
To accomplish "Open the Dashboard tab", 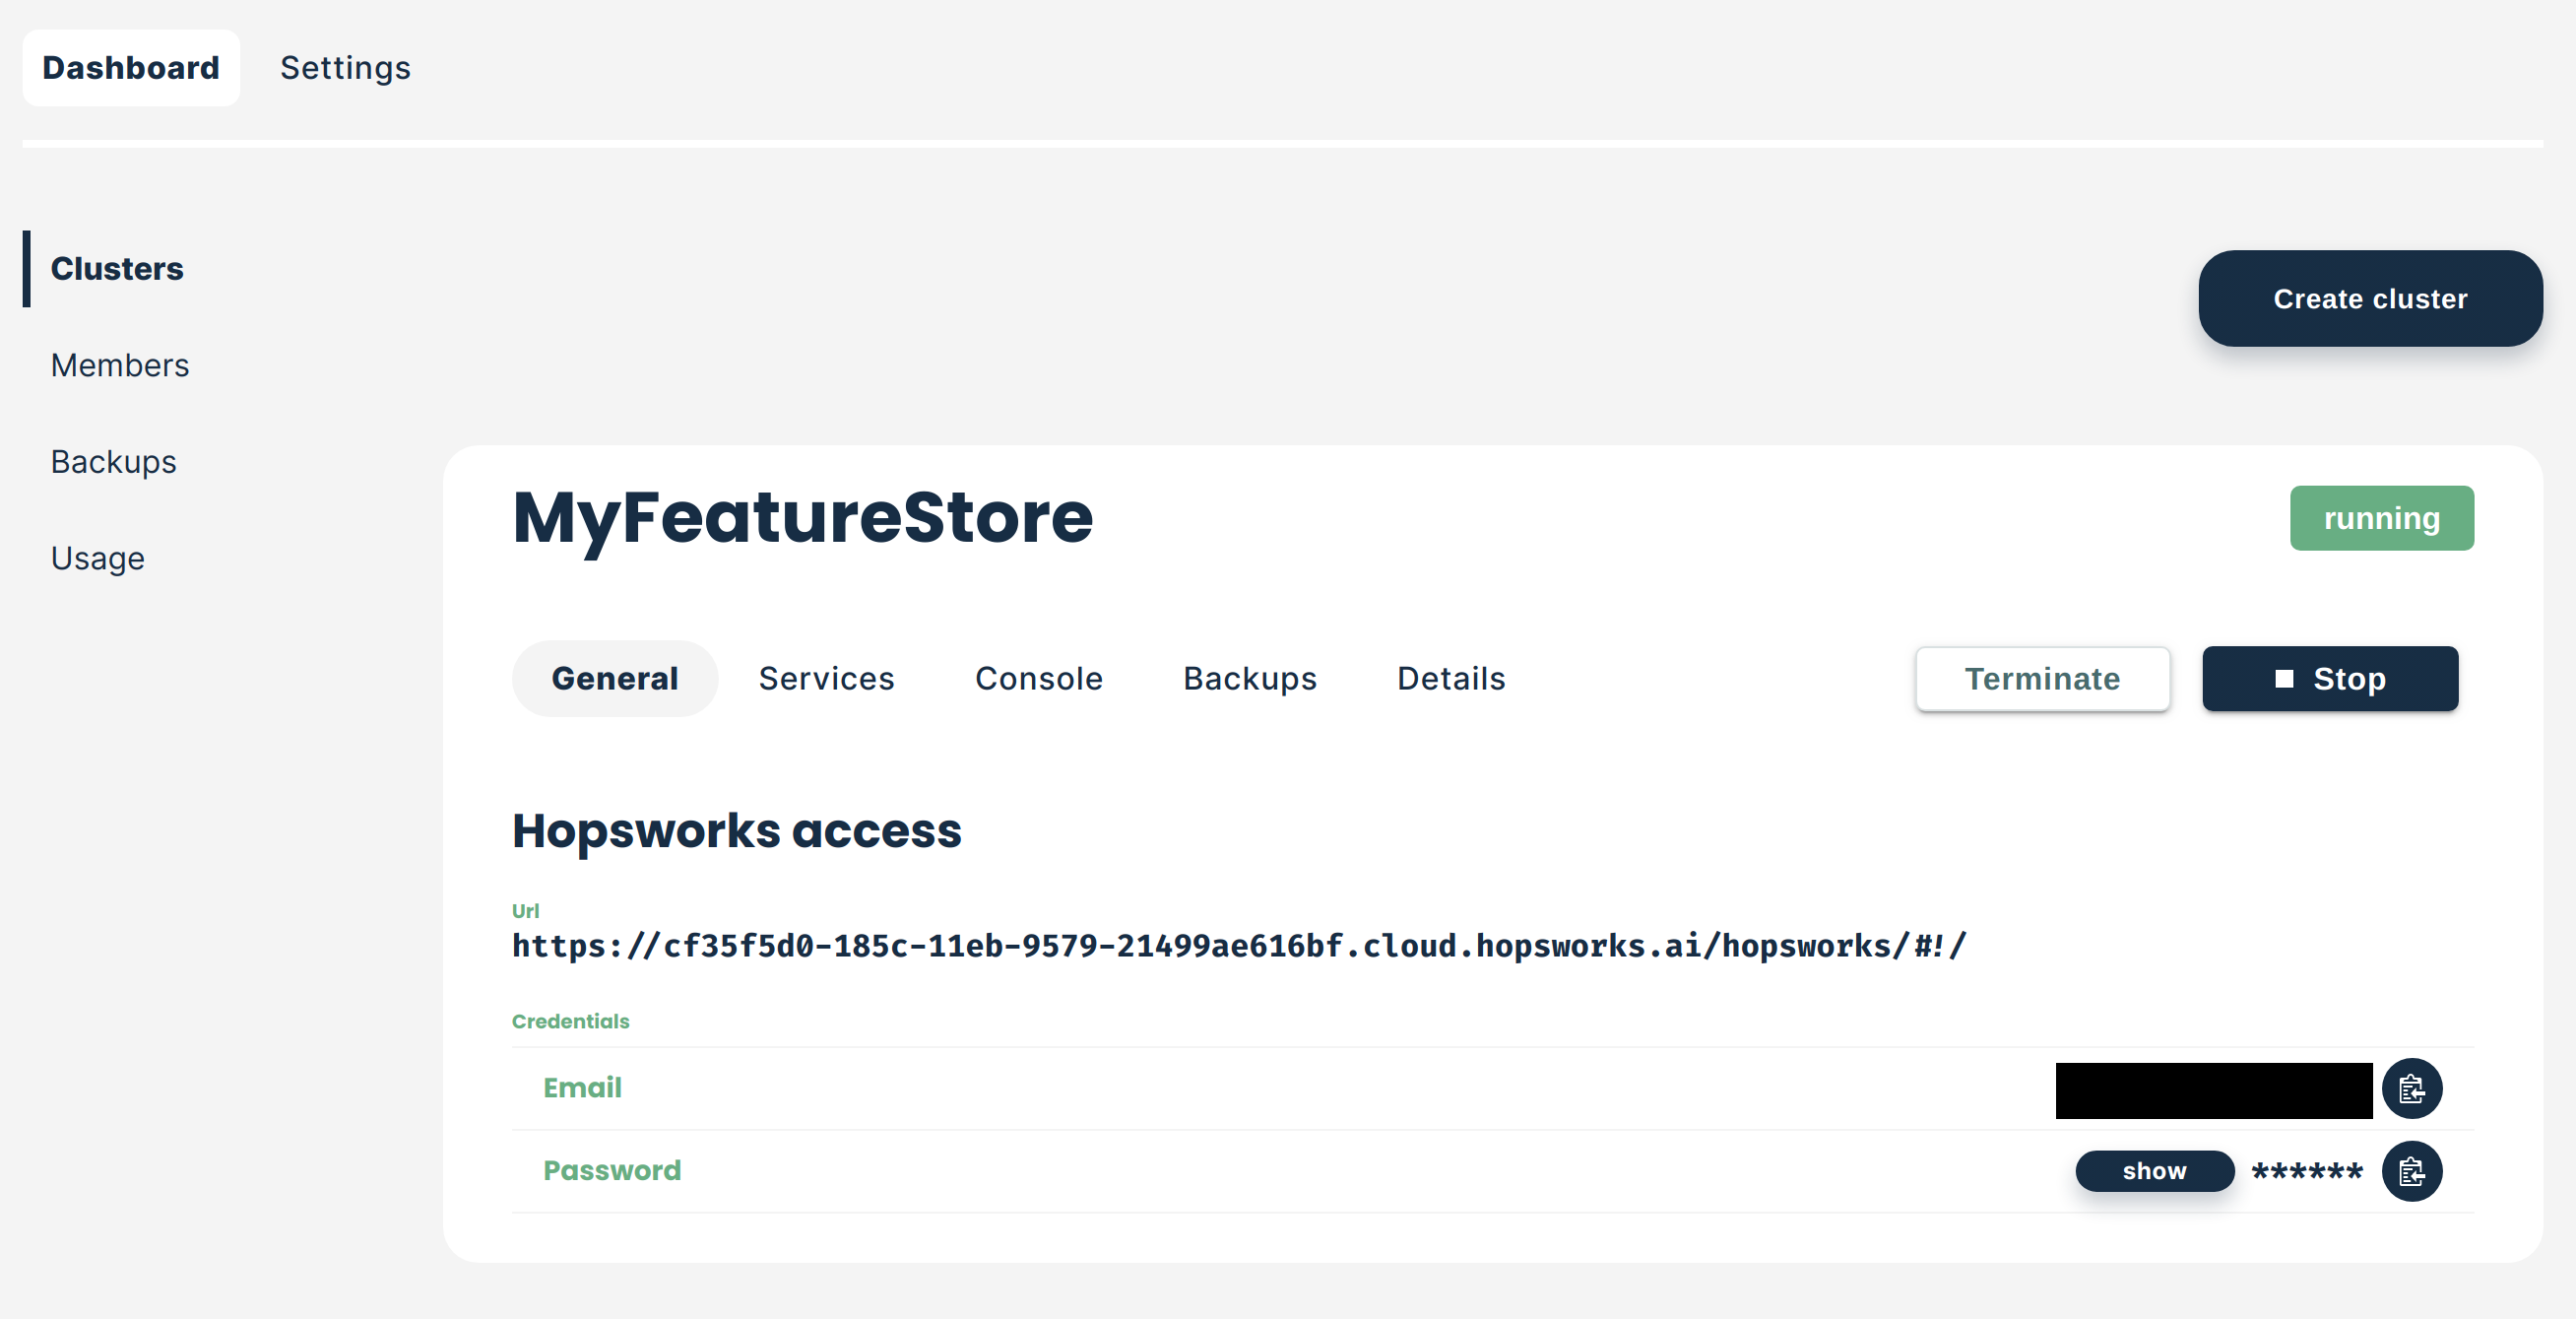I will (x=131, y=68).
